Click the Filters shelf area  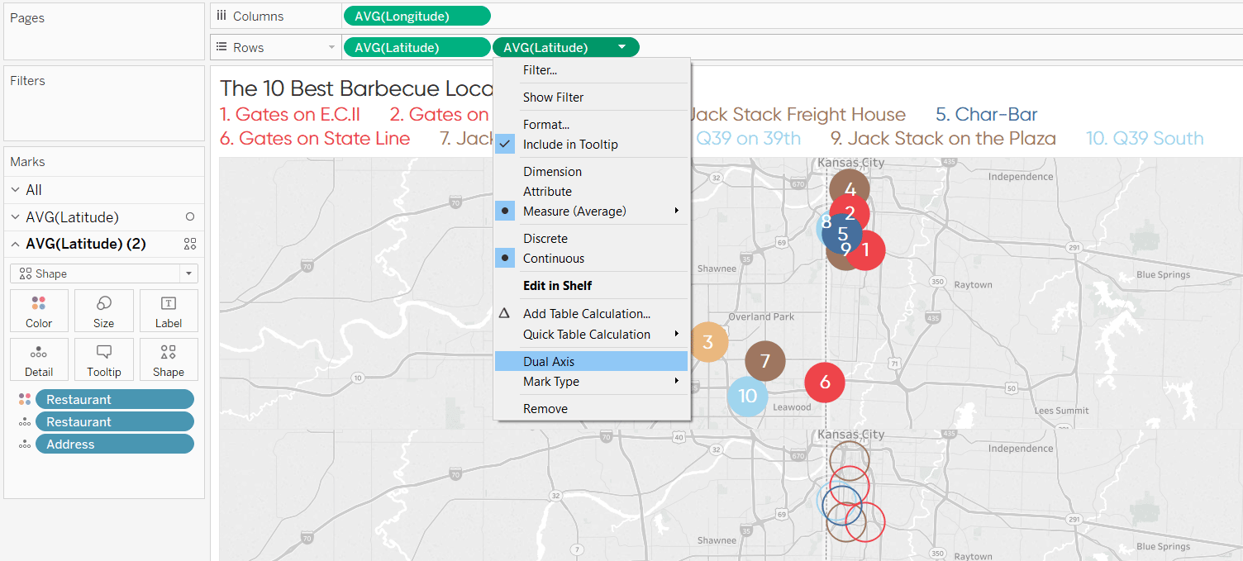[104, 103]
